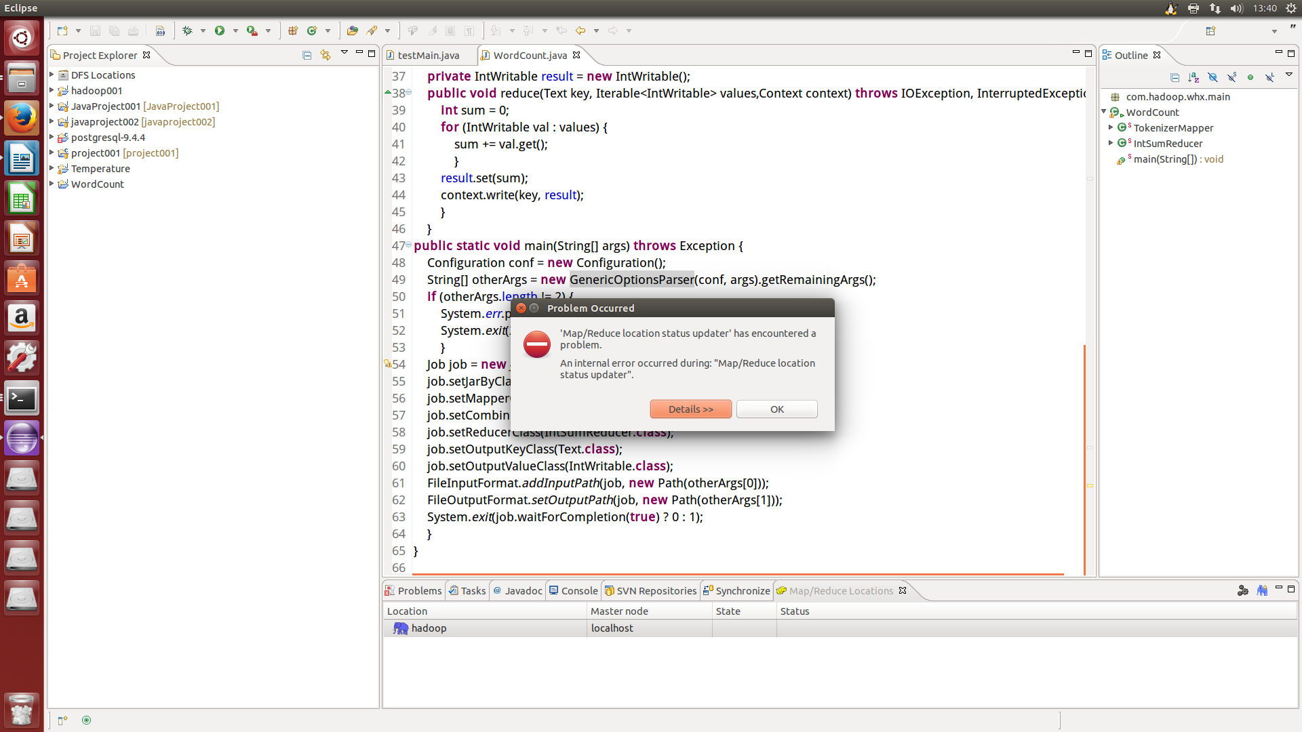Open dropdown arrow next to Debug icon

tap(203, 30)
